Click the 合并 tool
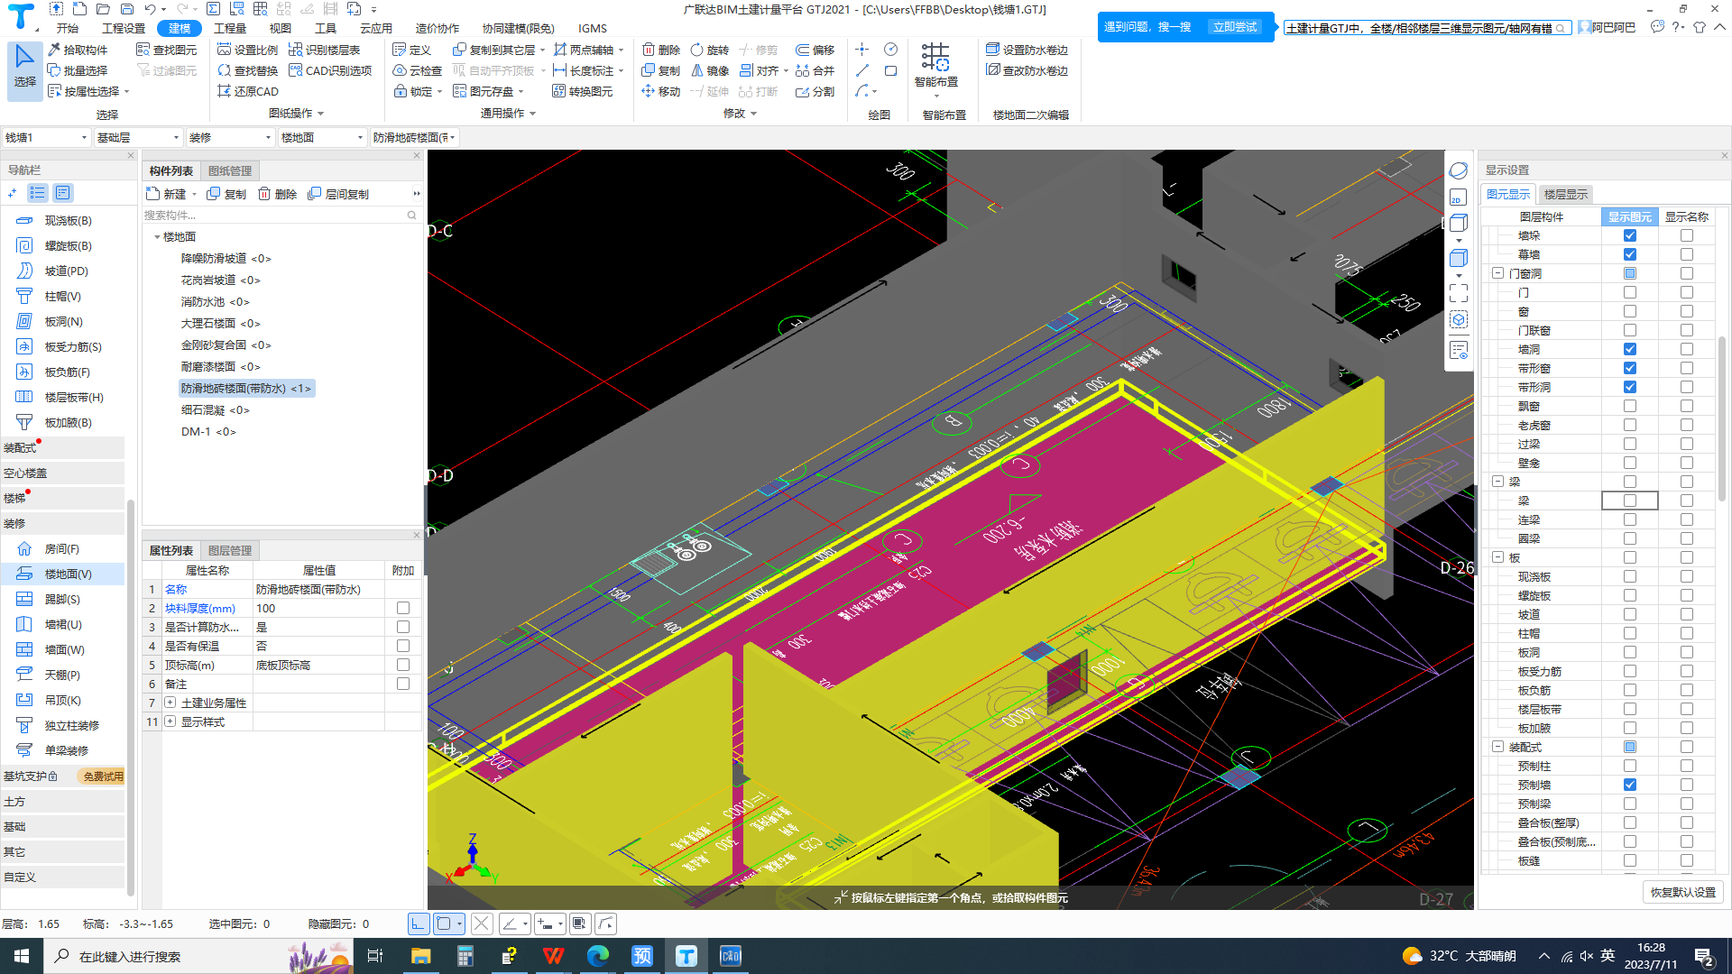 [815, 70]
